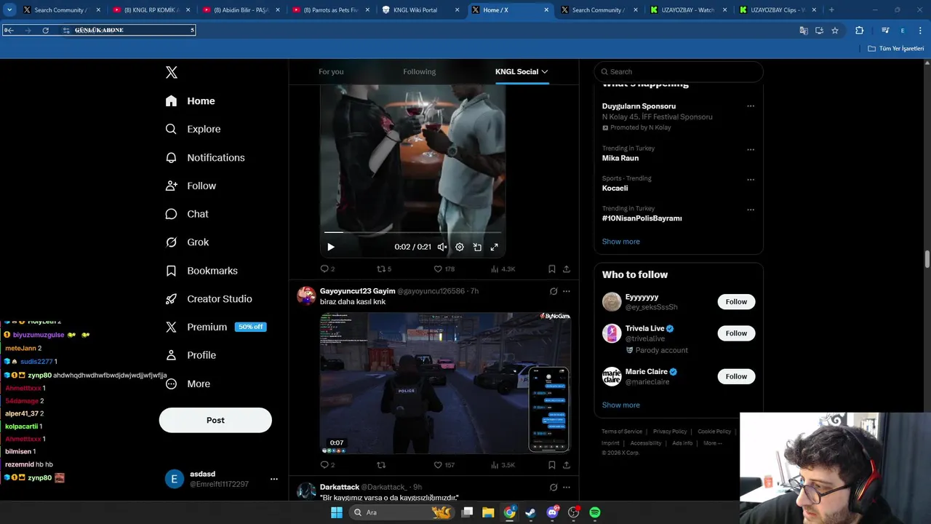Show more Who to follow suggestions
This screenshot has height=524, width=931.
click(621, 405)
